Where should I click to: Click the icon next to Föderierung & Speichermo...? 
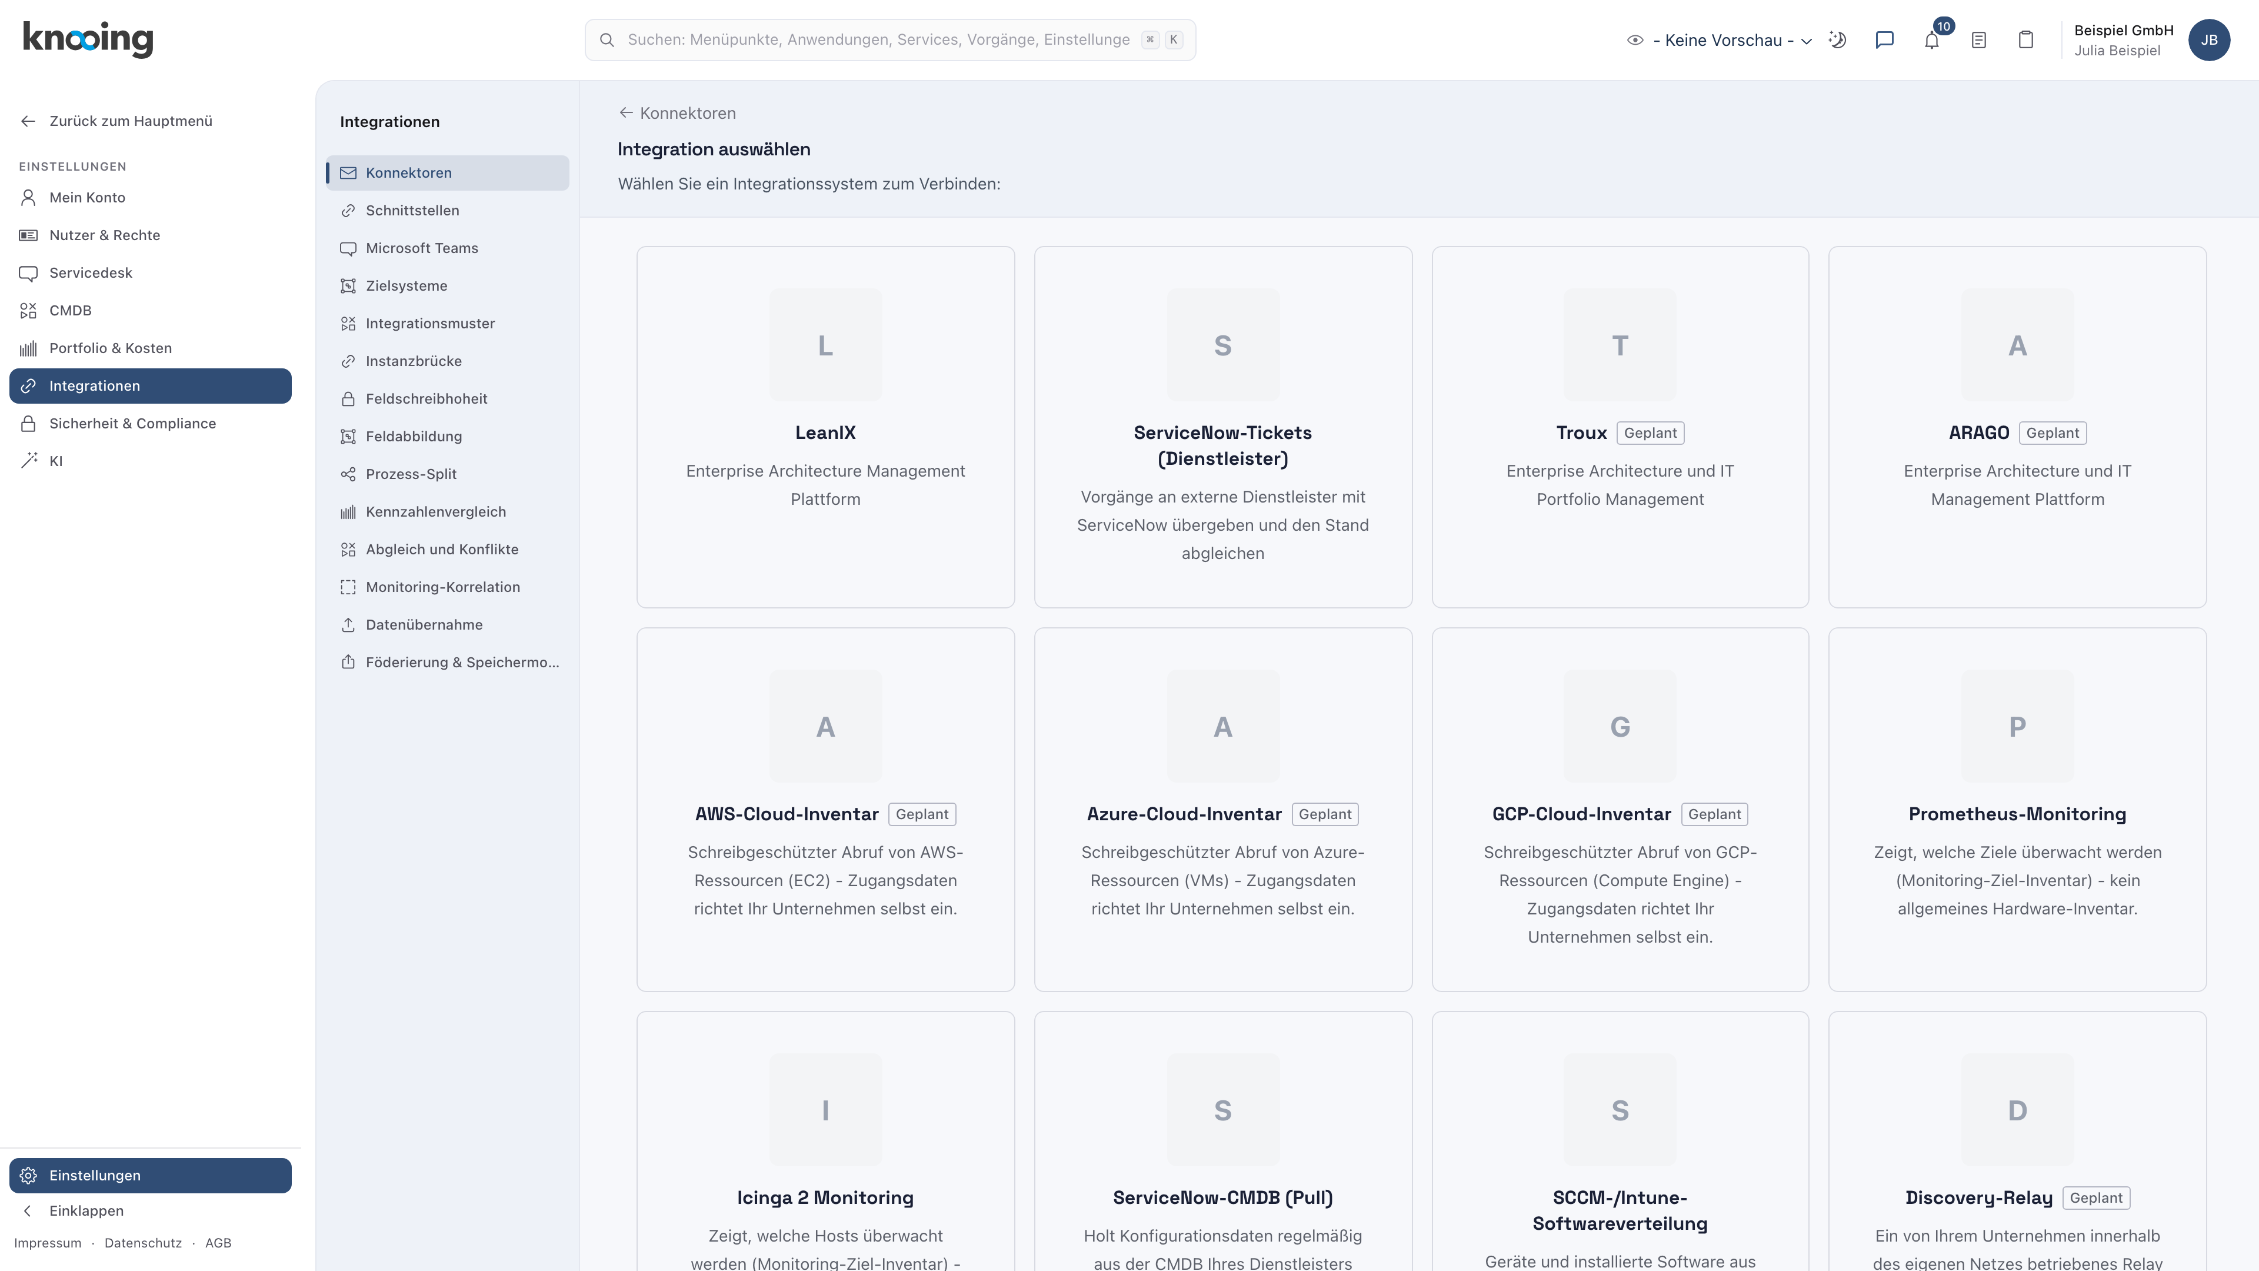[x=348, y=662]
